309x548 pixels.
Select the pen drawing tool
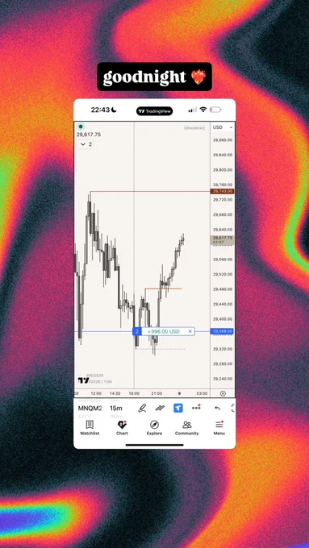(142, 408)
